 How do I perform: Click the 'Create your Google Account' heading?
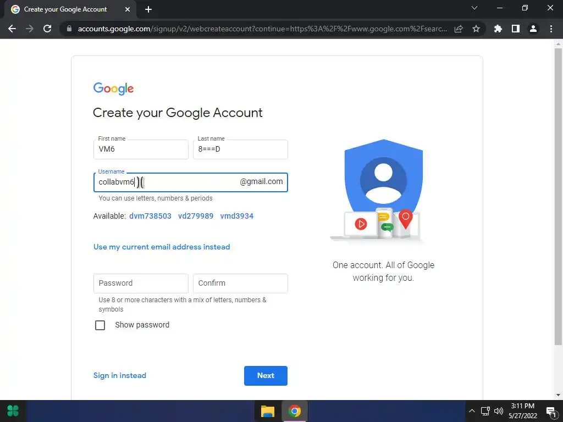pyautogui.click(x=178, y=113)
